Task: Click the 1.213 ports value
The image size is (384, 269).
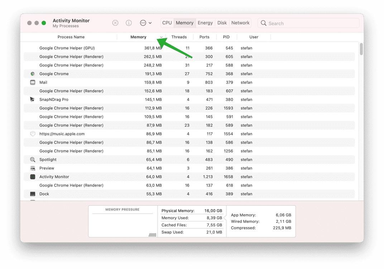Action: [208, 177]
